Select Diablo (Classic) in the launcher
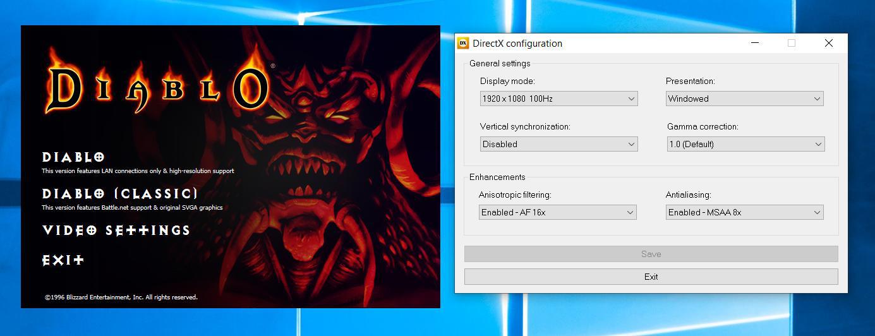 click(x=120, y=193)
